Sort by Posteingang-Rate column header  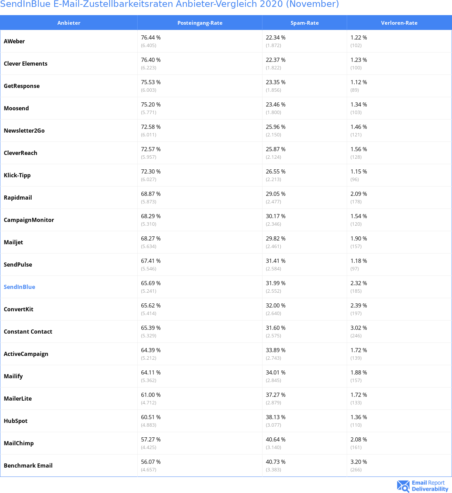[x=200, y=23]
